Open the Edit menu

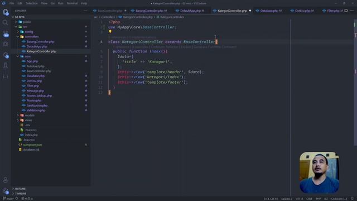(20, 3)
